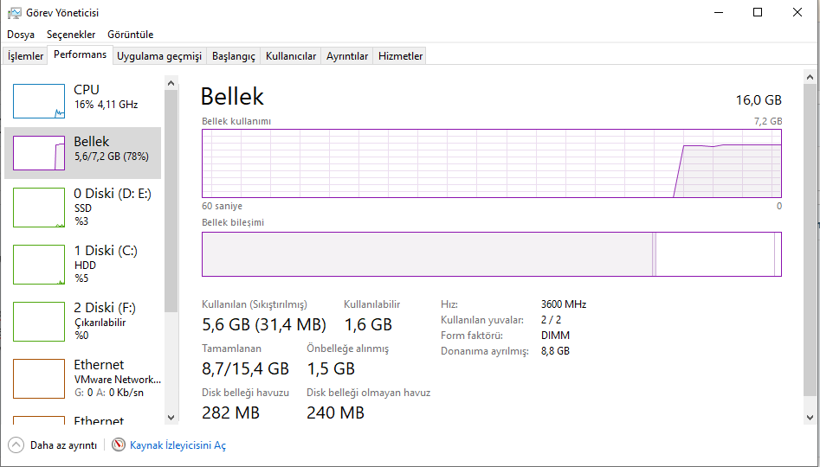
Task: Switch to the Hizmetler tab
Action: point(400,56)
